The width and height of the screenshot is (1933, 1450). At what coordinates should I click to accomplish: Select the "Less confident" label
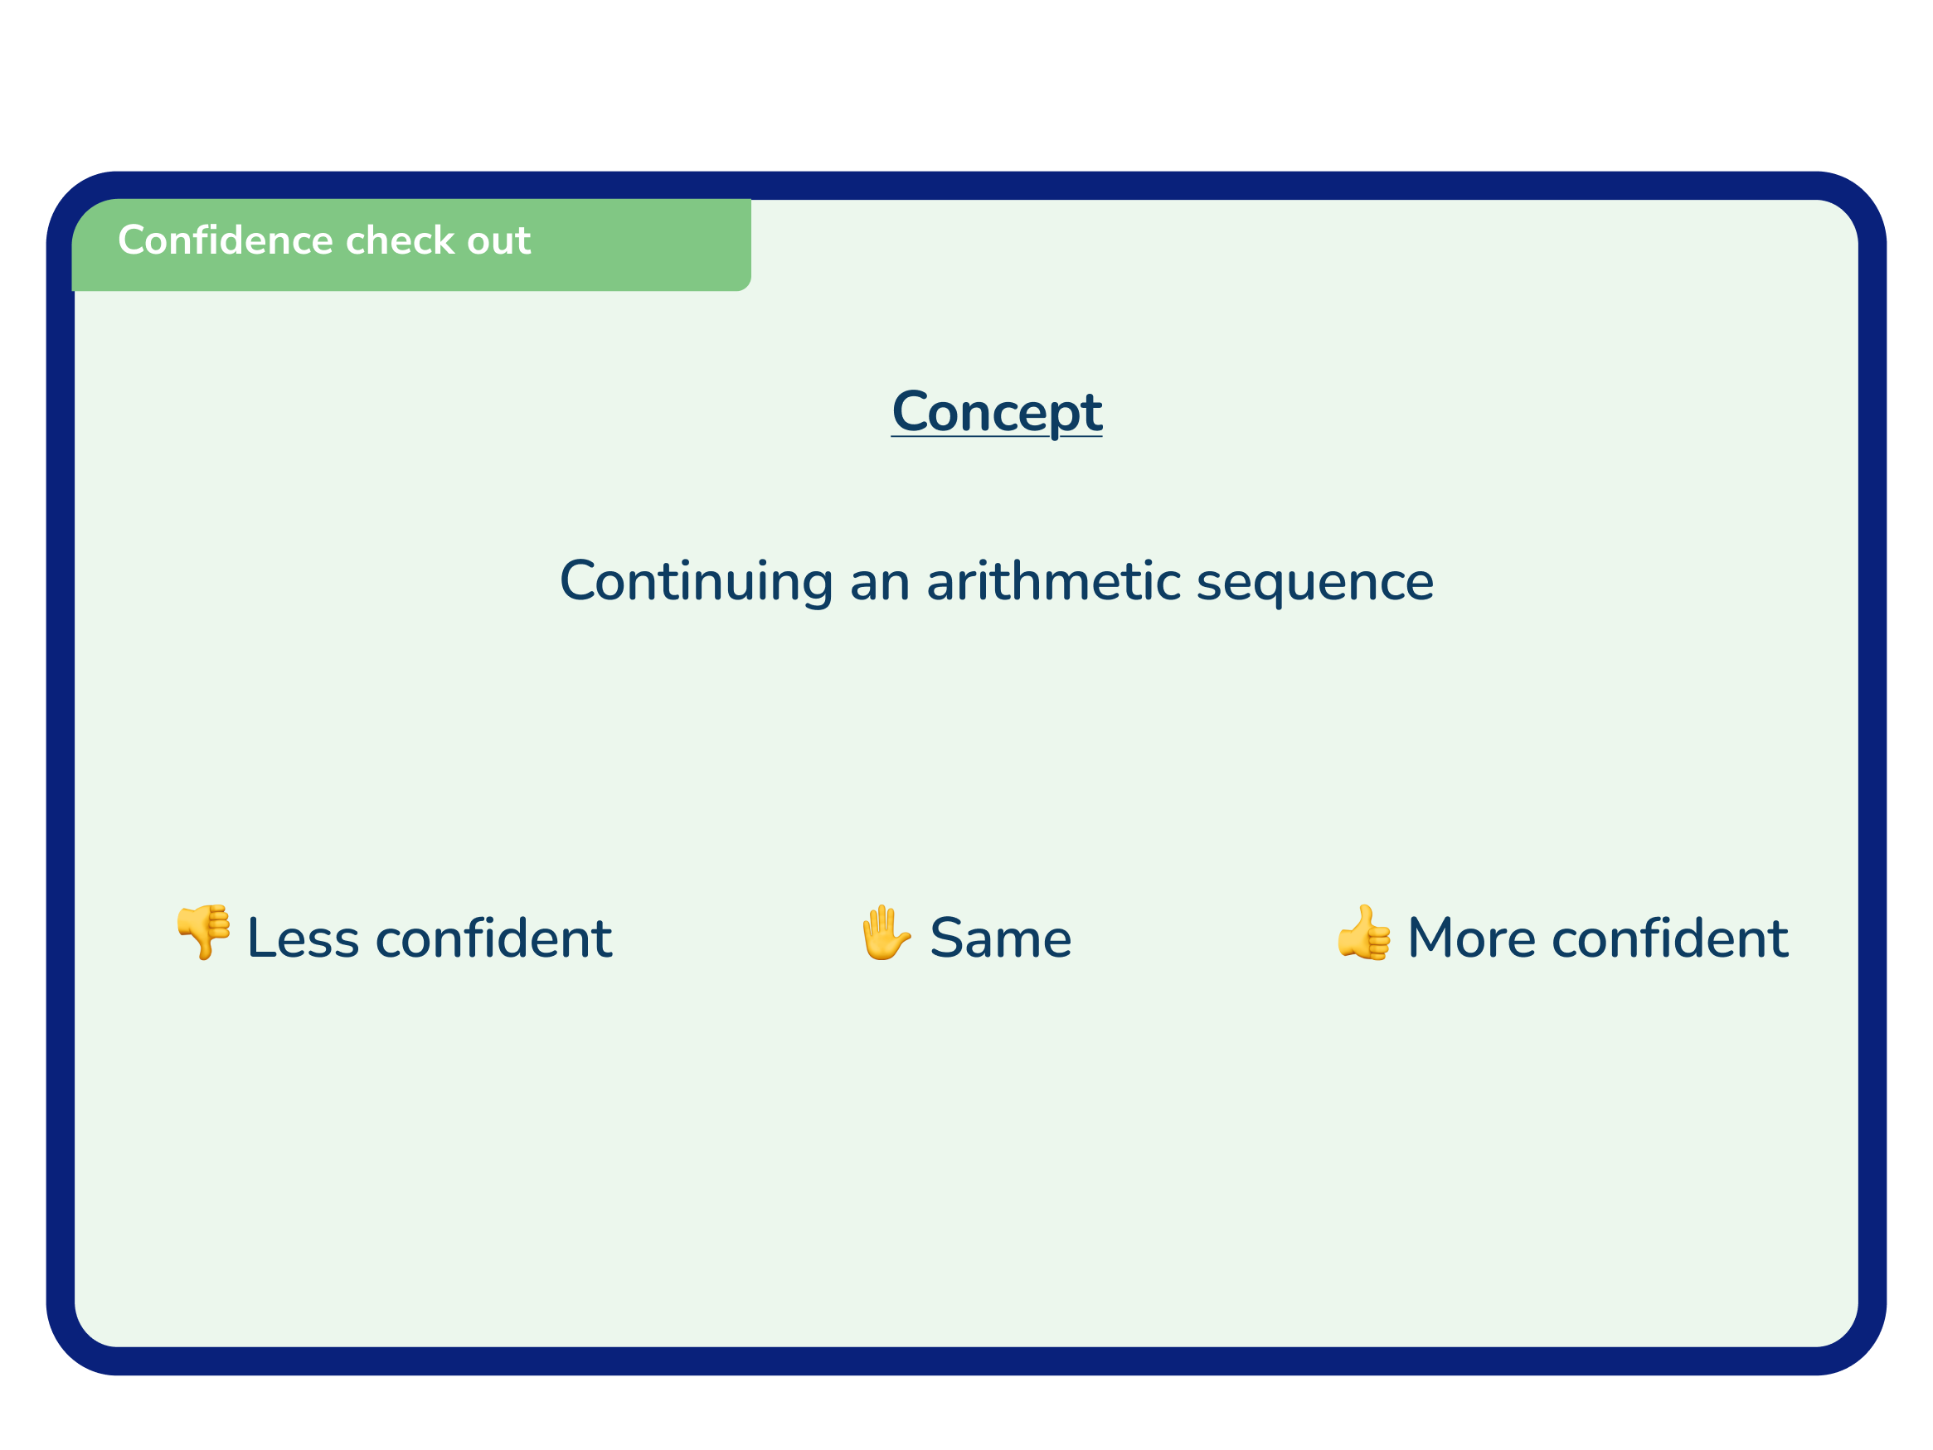pyautogui.click(x=429, y=939)
